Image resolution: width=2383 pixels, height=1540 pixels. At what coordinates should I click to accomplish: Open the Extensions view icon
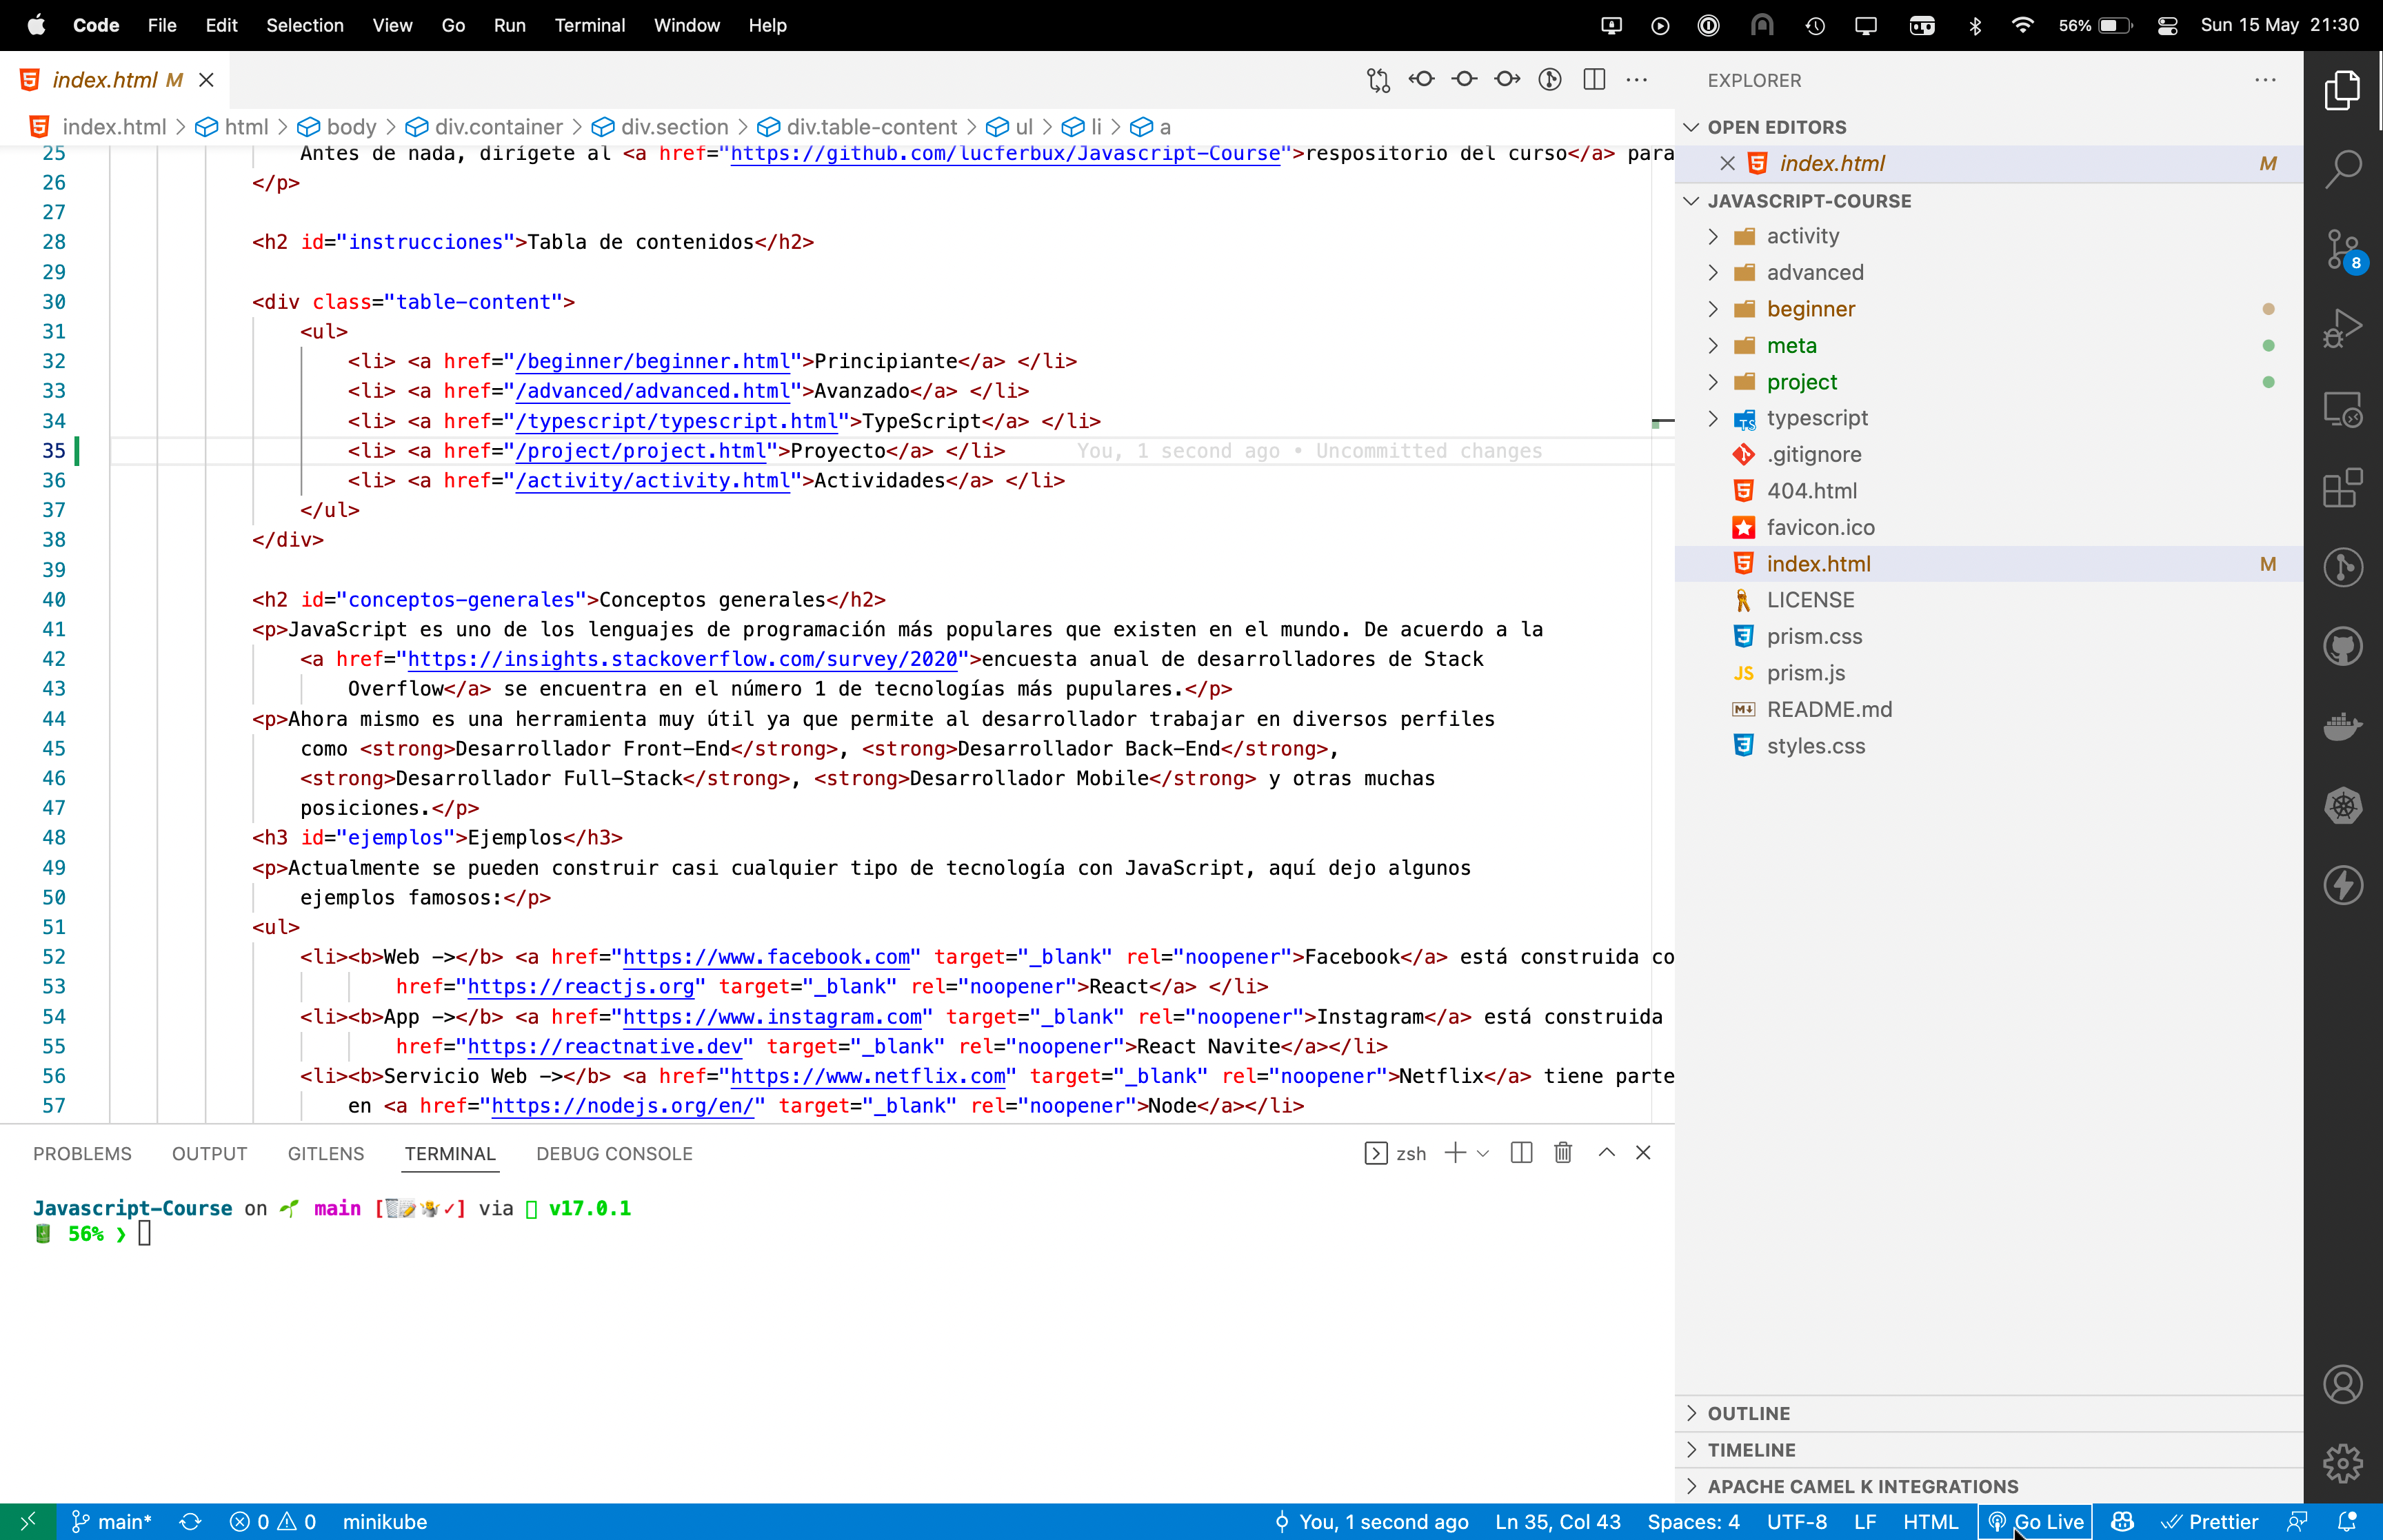(2342, 489)
